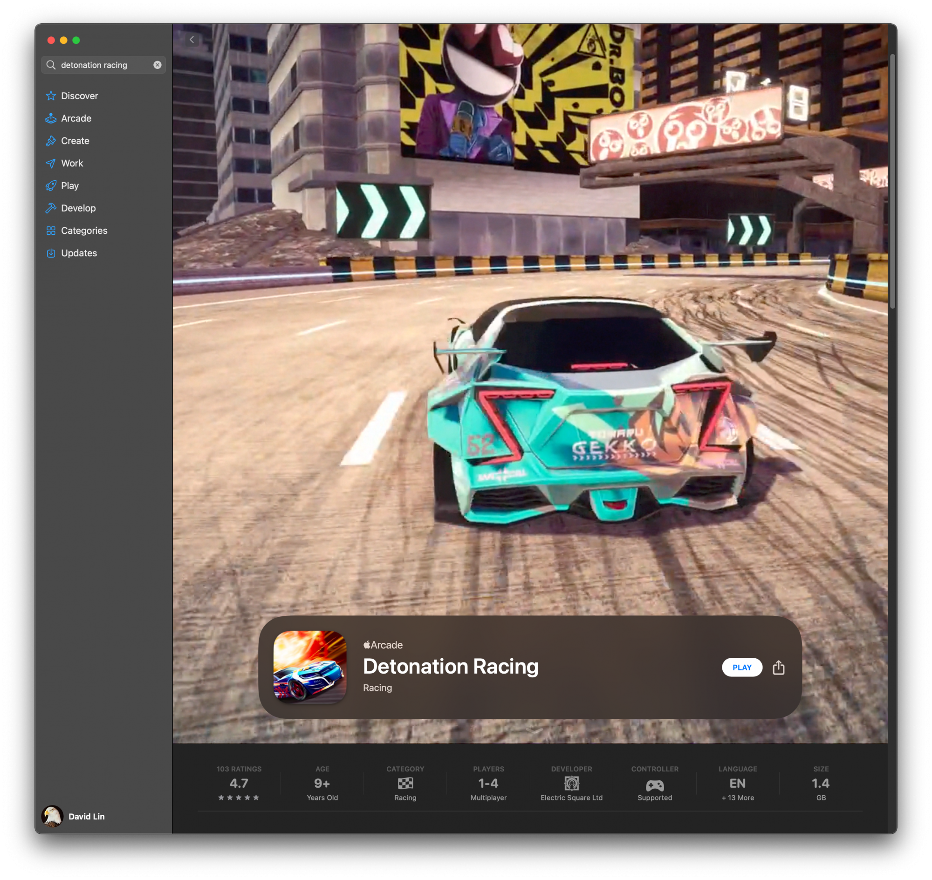932x880 pixels.
Task: Click the Develop hammer icon
Action: 51,208
